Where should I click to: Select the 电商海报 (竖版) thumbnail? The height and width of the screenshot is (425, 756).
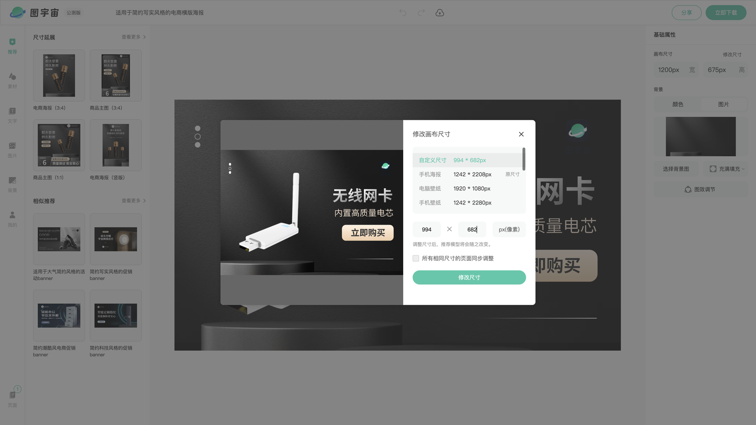(x=115, y=145)
